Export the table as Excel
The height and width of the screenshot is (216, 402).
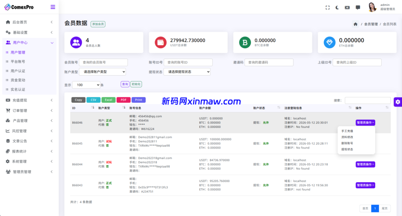click(108, 100)
